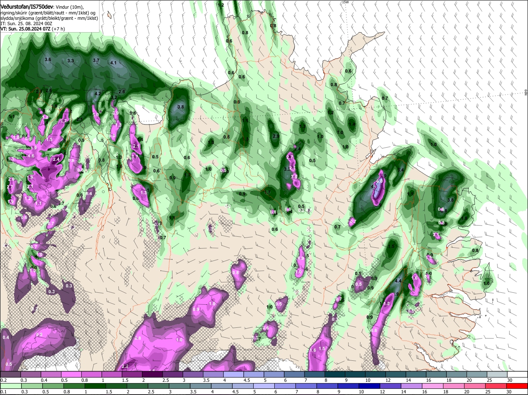Select the palest green bottom-row swatch between 0.1 and 0.3
This screenshot has width=528, height=395.
pyautogui.click(x=10, y=386)
